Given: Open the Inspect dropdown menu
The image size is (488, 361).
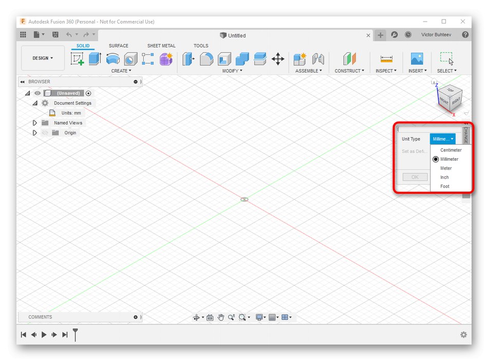Looking at the screenshot, I should [x=386, y=71].
